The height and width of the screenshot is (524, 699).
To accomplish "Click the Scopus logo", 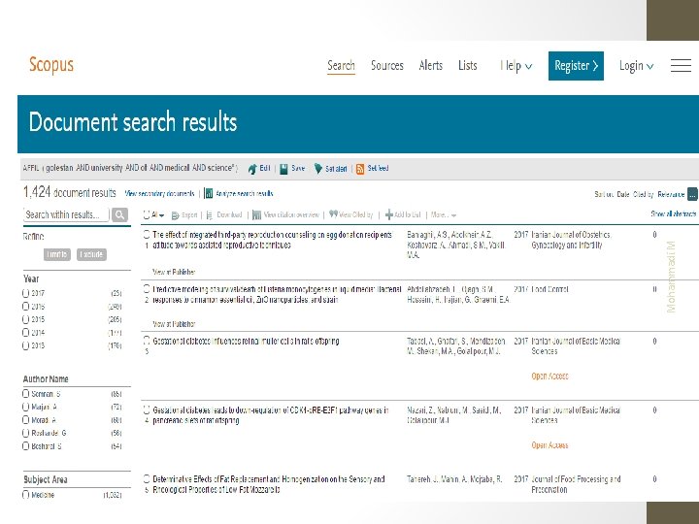I will click(51, 65).
